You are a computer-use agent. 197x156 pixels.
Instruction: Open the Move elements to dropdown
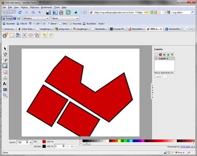pos(161,76)
